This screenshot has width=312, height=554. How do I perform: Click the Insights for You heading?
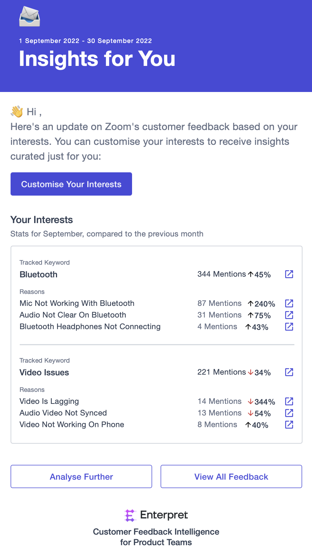pos(97,59)
